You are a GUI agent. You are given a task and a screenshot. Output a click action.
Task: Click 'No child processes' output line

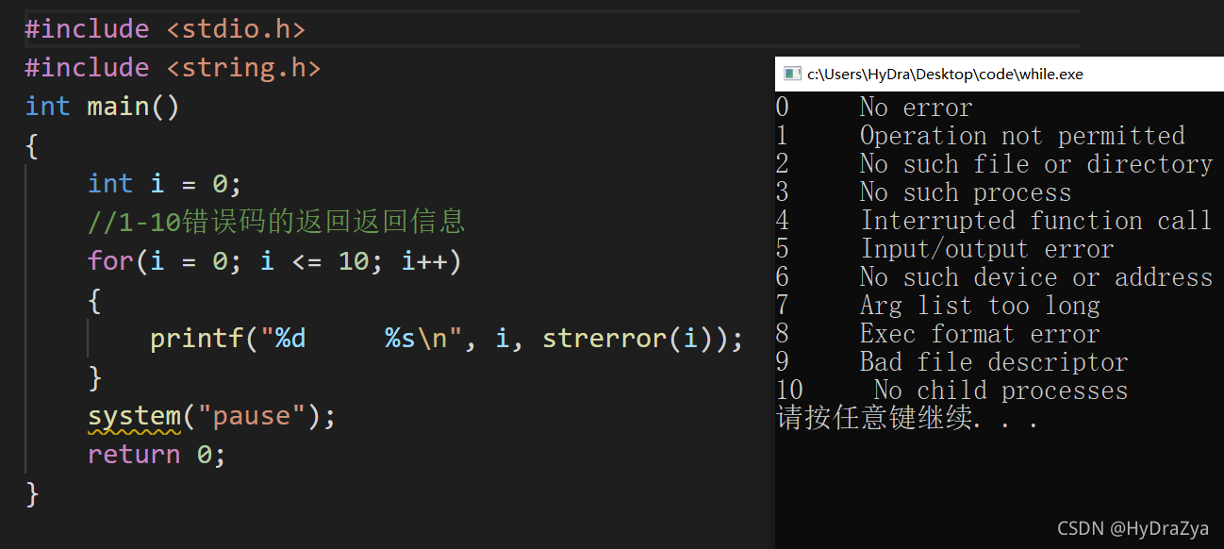pyautogui.click(x=1000, y=391)
